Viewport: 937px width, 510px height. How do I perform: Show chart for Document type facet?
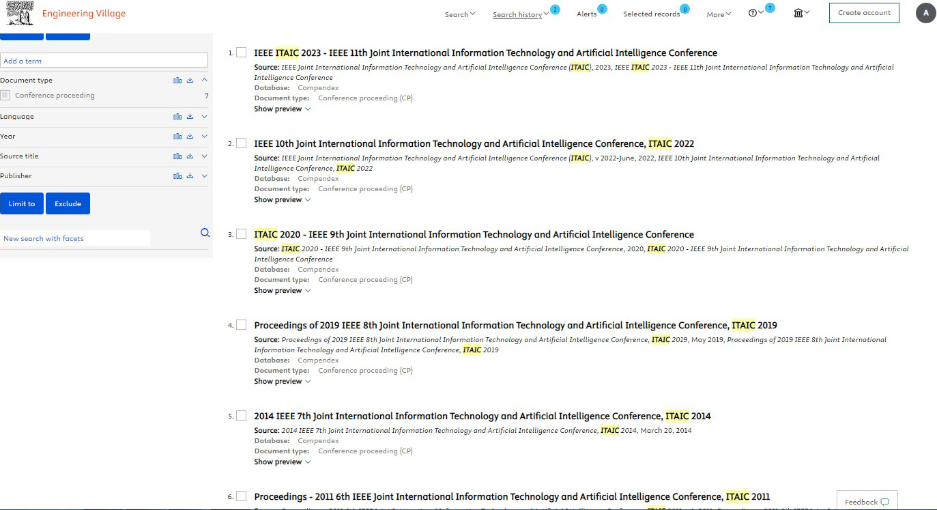point(177,81)
